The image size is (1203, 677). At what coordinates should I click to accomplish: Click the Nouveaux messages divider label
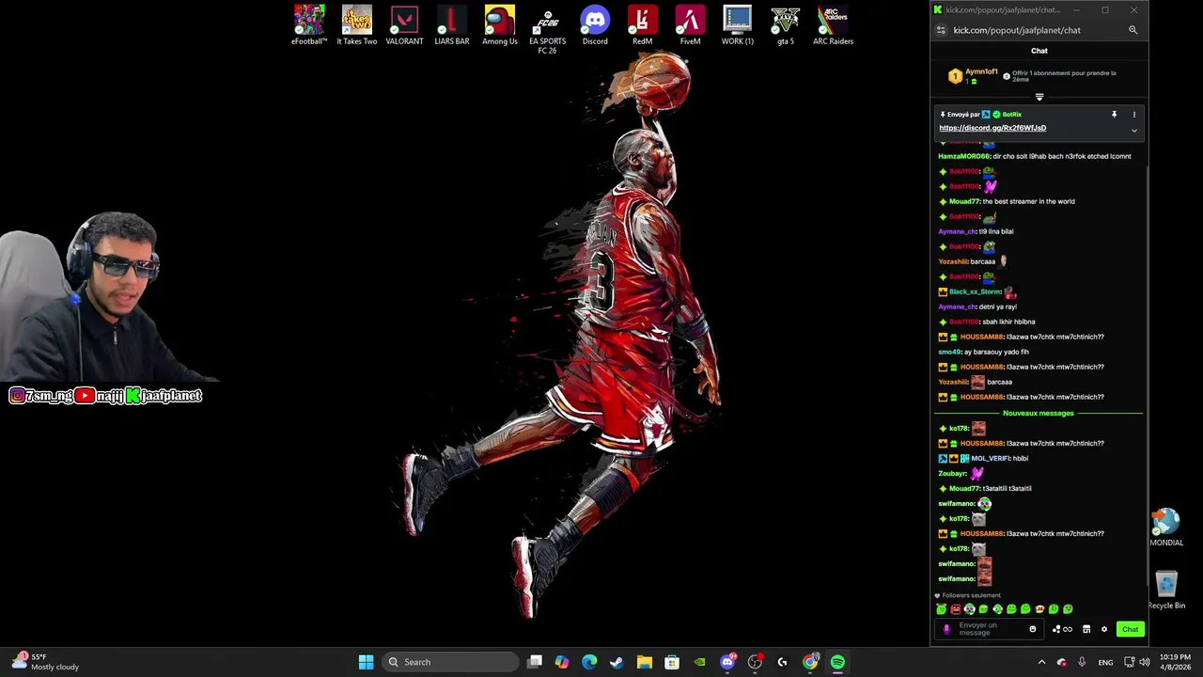[1039, 413]
